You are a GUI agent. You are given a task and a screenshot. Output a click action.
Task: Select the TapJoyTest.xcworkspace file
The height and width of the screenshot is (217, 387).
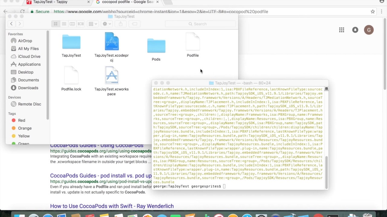click(112, 75)
